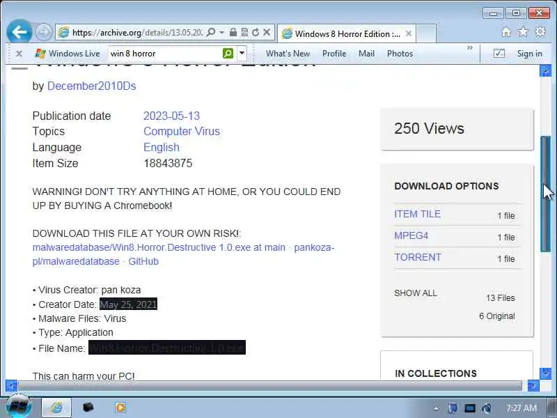The width and height of the screenshot is (557, 418).
Task: Download the MPEG4 option
Action: (x=411, y=235)
